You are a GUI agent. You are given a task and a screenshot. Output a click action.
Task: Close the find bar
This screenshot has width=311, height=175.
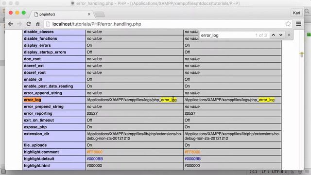pos(289,35)
